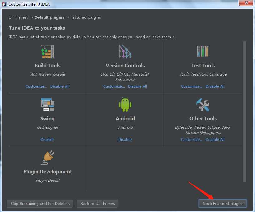Click the Version Controls branch icon
Viewport: 255px width, 212px height.
coord(125,52)
